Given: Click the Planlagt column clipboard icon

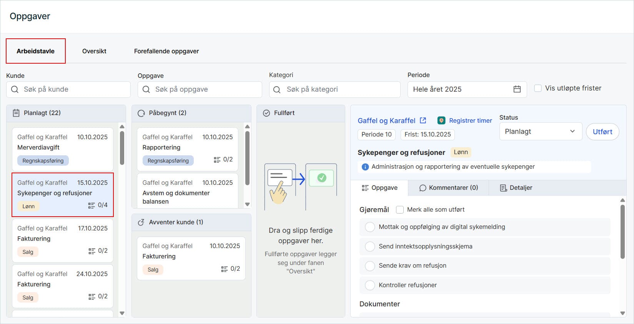Looking at the screenshot, I should click(16, 113).
